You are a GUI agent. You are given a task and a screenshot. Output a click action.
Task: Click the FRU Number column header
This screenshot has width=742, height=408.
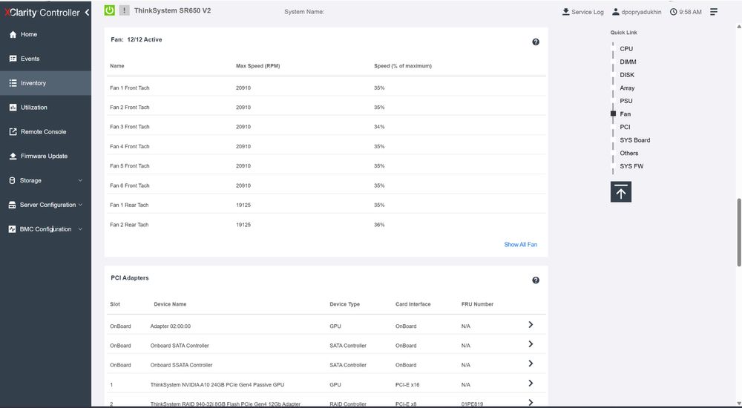point(477,304)
